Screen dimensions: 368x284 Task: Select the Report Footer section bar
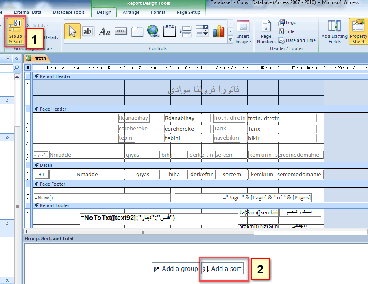point(200,205)
